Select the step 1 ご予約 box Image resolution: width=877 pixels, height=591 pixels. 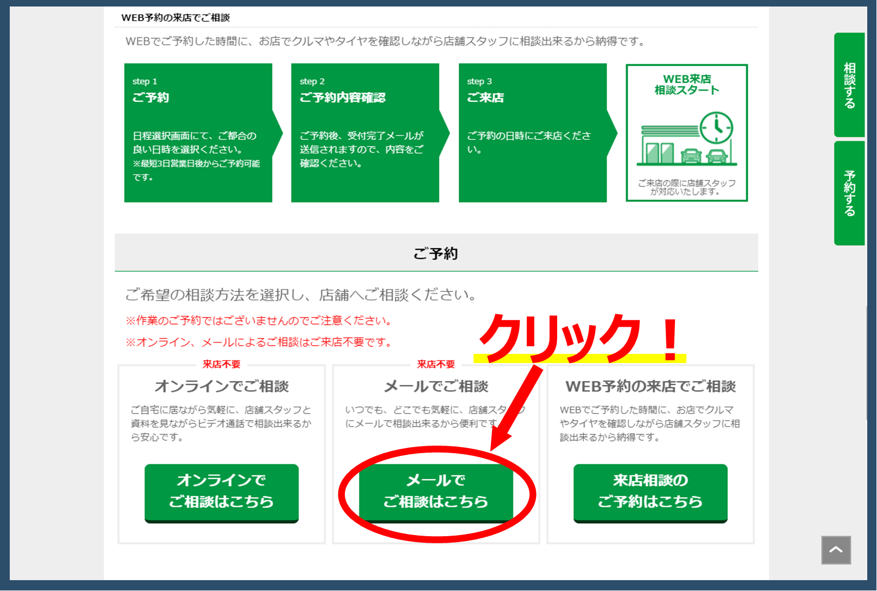point(198,133)
